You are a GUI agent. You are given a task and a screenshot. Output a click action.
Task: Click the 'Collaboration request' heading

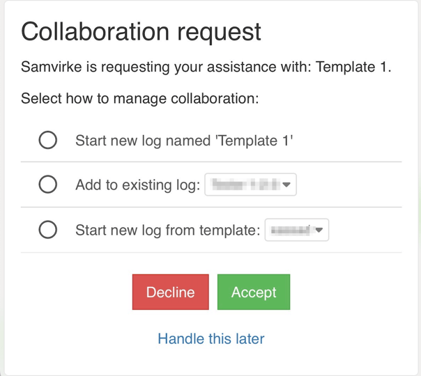(141, 31)
